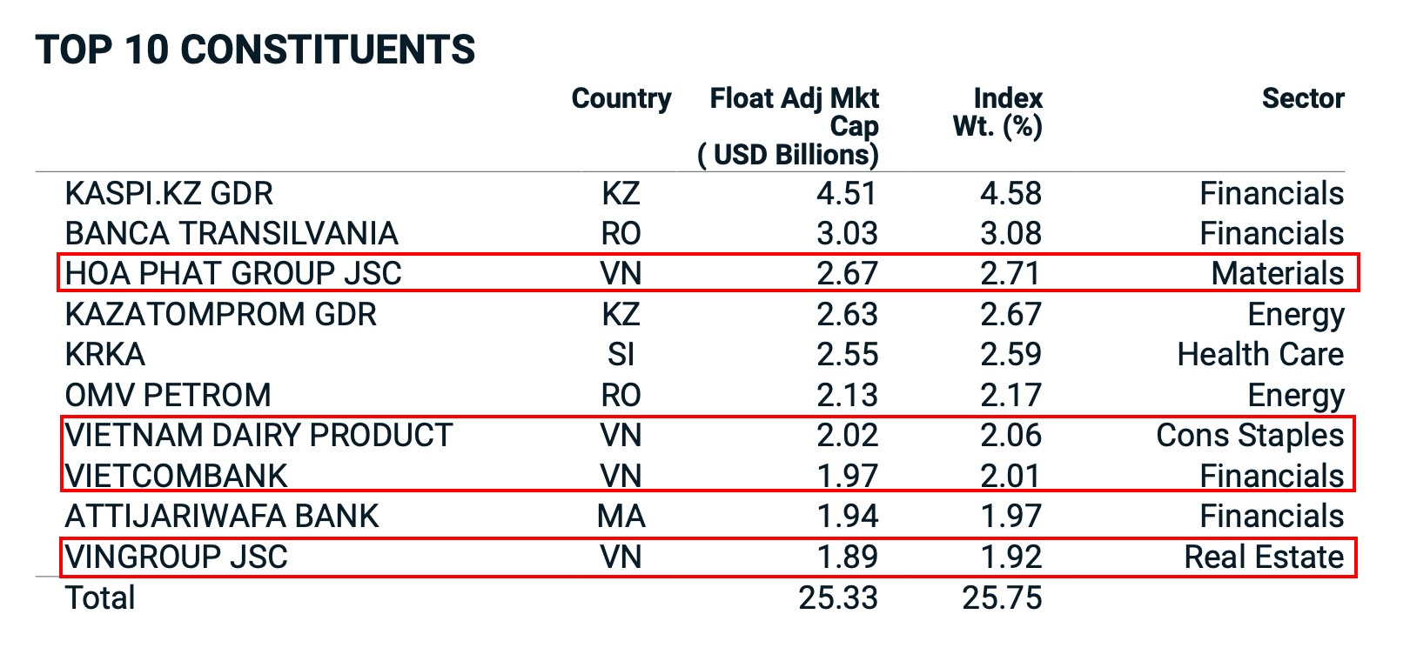This screenshot has width=1410, height=661.
Task: Select the Real Estate sector cell
Action: click(x=1264, y=557)
